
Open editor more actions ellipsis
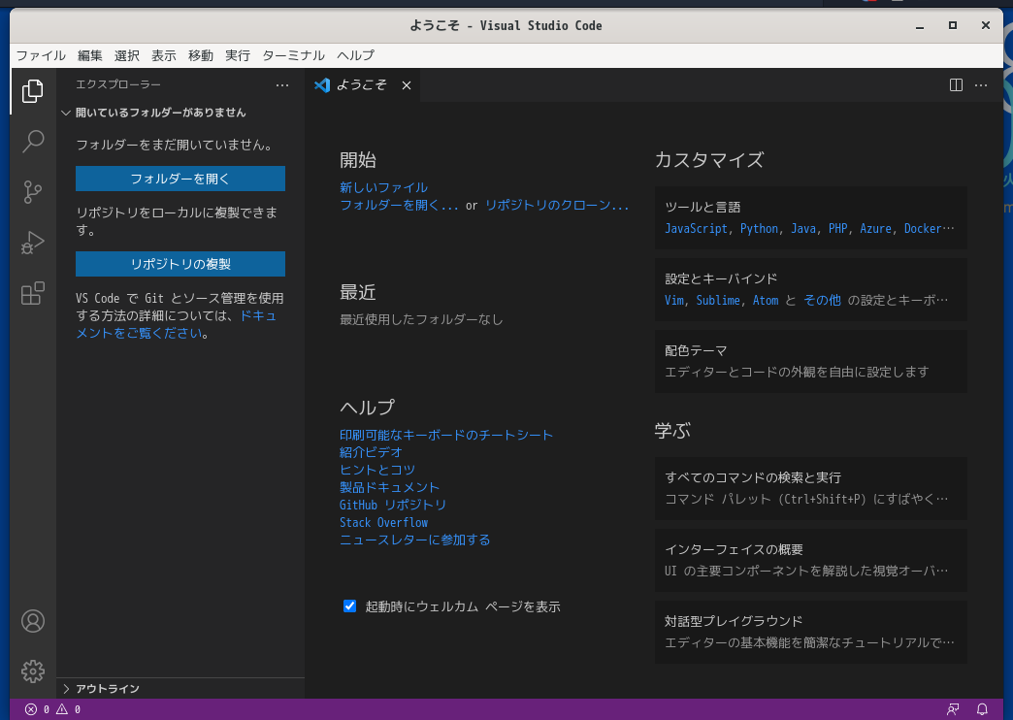[x=981, y=85]
